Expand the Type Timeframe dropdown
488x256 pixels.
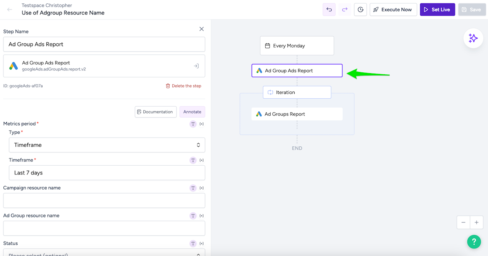click(x=107, y=145)
